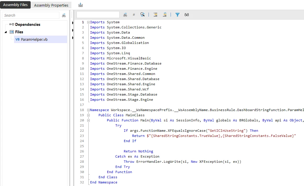304x186 pixels.
Task: Click 'Imports Microsoft.VisualBasic' line
Action: (x=120, y=58)
